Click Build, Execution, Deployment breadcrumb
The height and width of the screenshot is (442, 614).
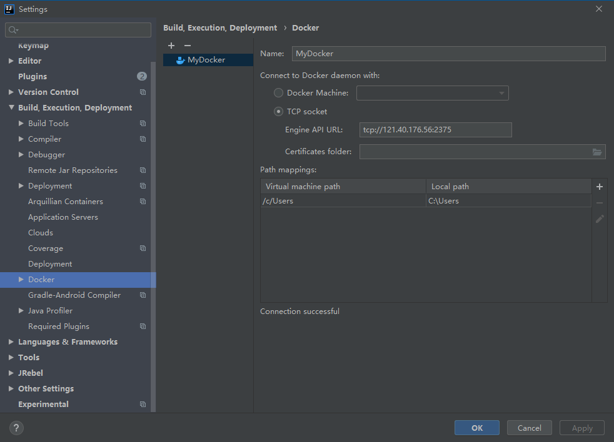[x=220, y=27]
